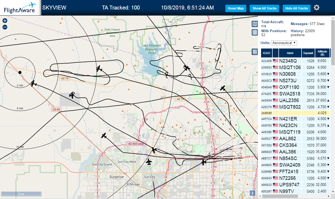335x199 pixels.
Task: Click the US flag in the MSQT106 row
Action: (x=276, y=67)
